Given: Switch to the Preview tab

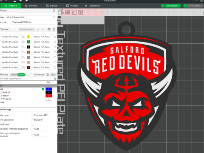Looking at the screenshot, I should pyautogui.click(x=31, y=6).
